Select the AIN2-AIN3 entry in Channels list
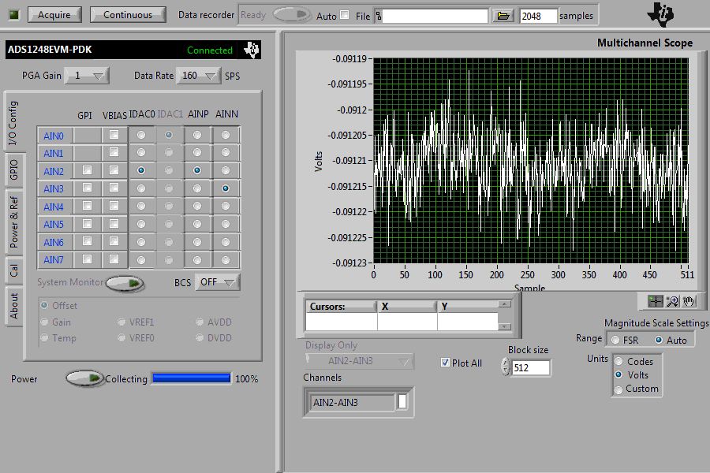Viewport: 710px width, 473px height. (x=351, y=402)
